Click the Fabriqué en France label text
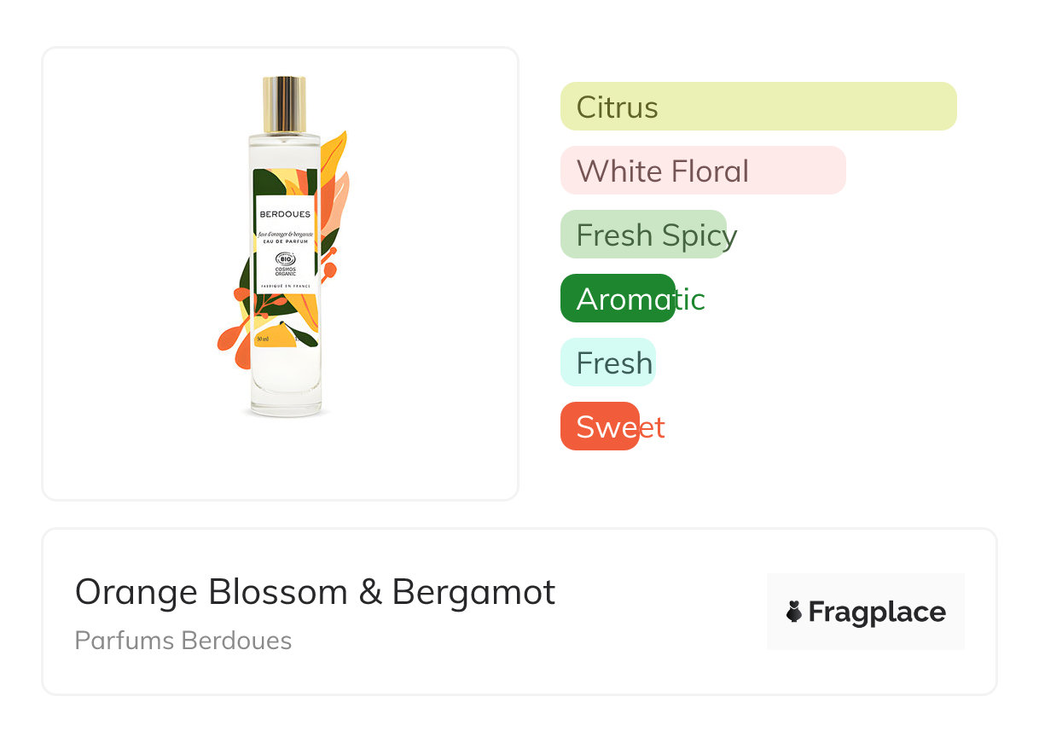 [285, 285]
